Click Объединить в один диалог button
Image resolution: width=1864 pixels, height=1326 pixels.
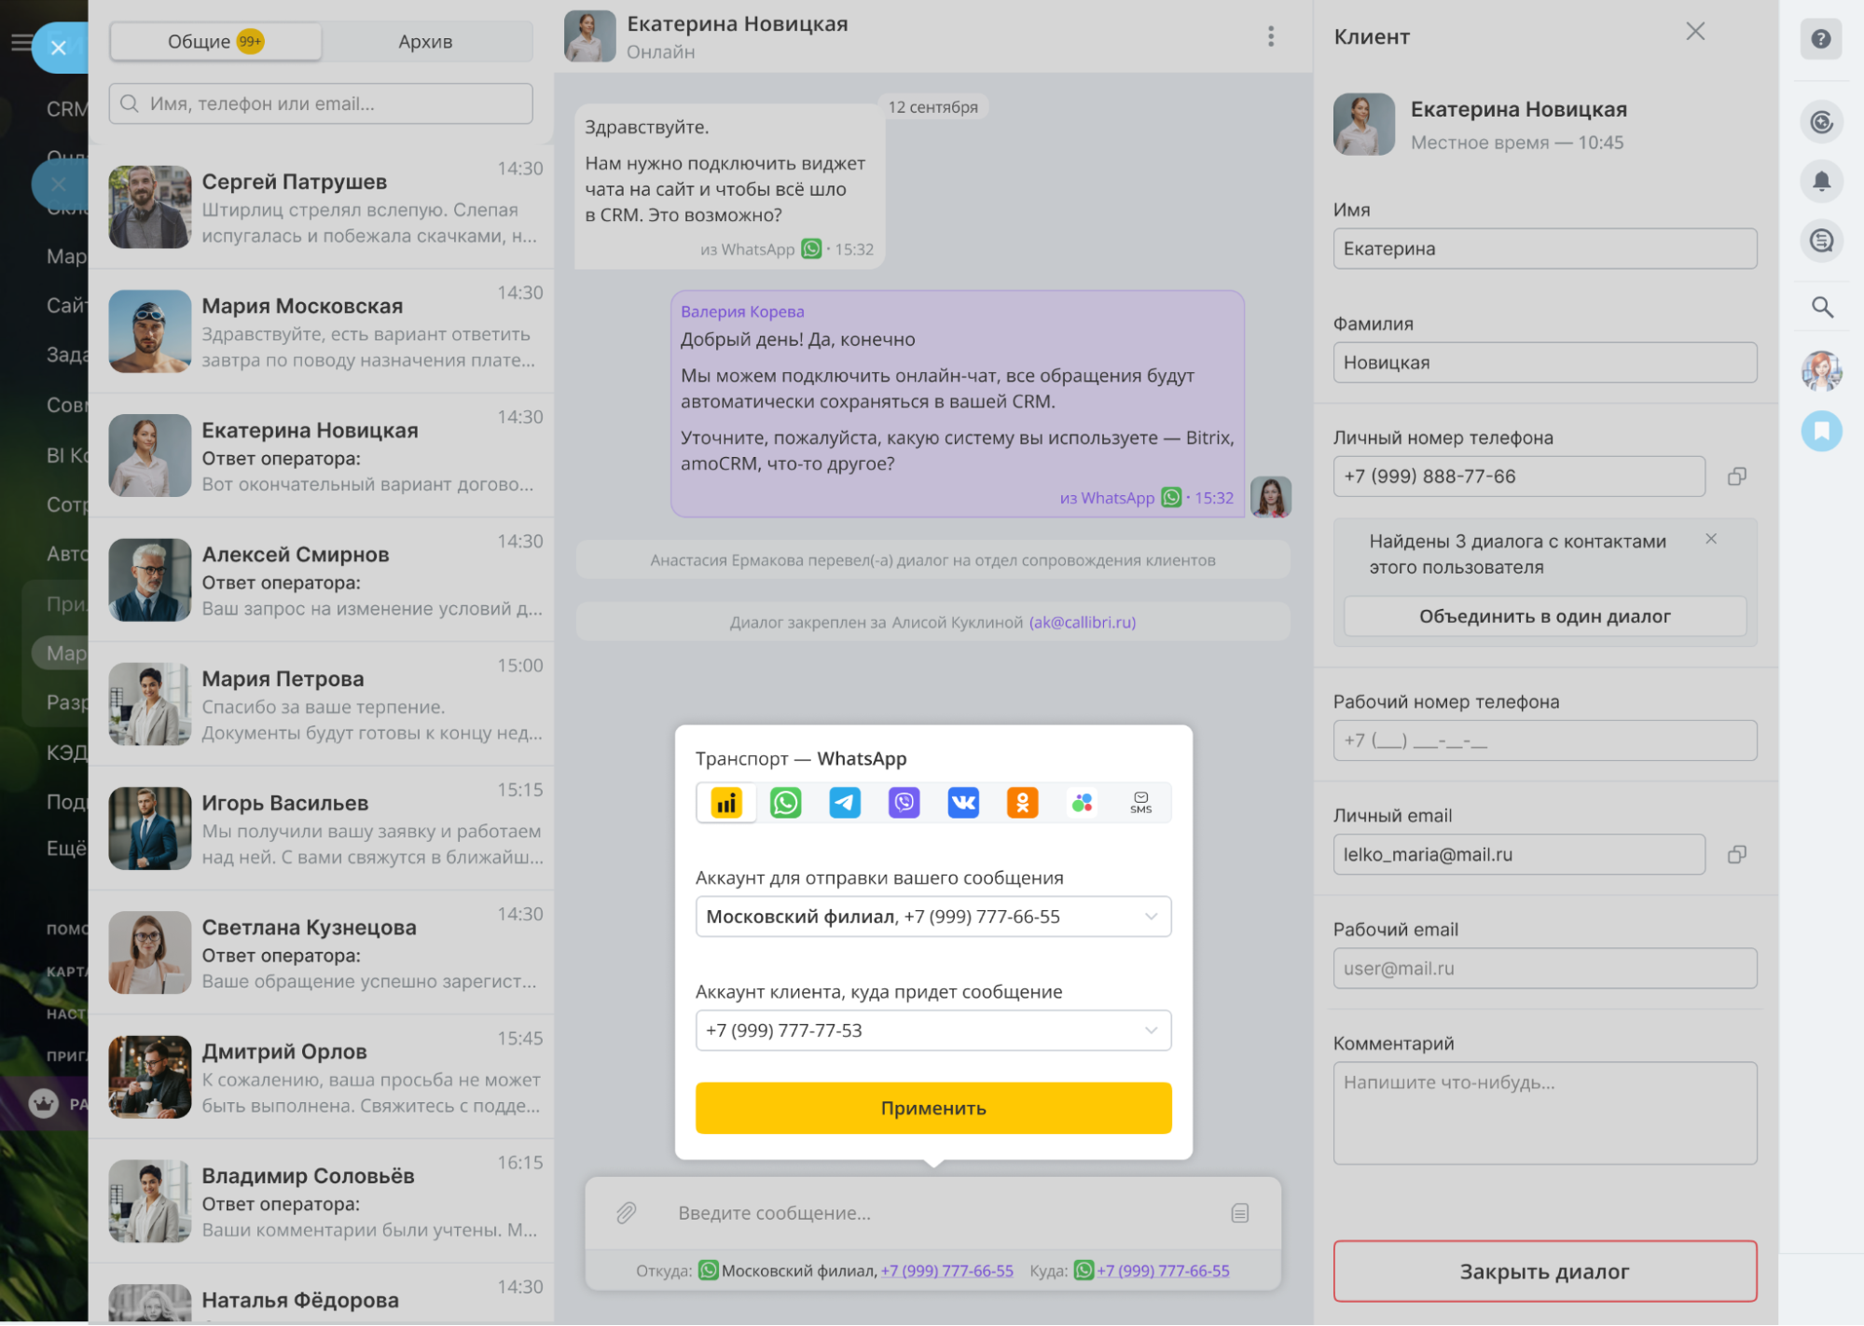(1544, 616)
